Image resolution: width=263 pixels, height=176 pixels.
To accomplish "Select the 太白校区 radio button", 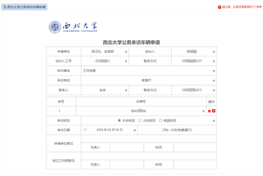I will click(x=140, y=120).
